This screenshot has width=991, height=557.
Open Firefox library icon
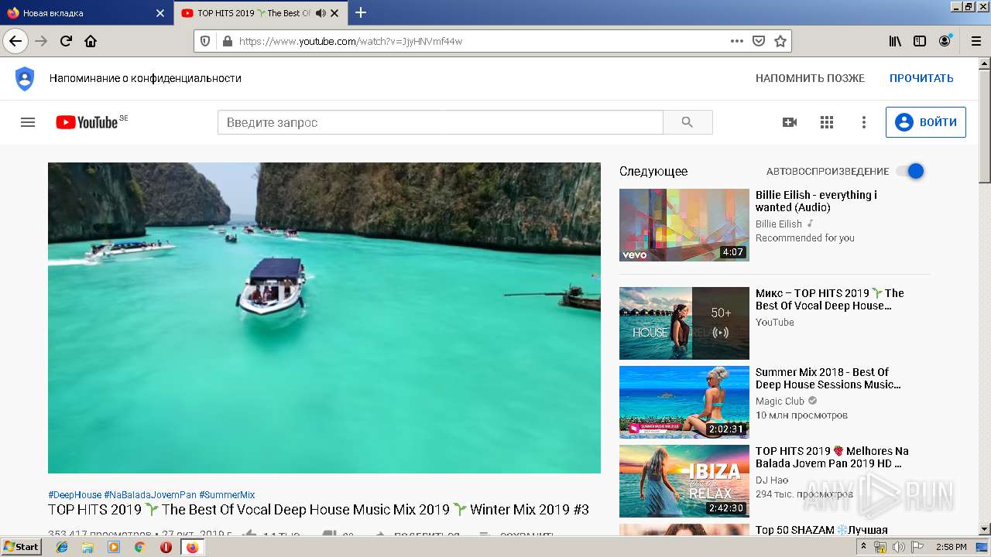pos(895,41)
